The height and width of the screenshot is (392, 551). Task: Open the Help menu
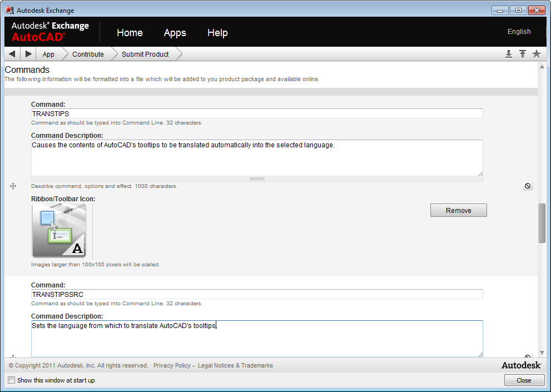(217, 33)
